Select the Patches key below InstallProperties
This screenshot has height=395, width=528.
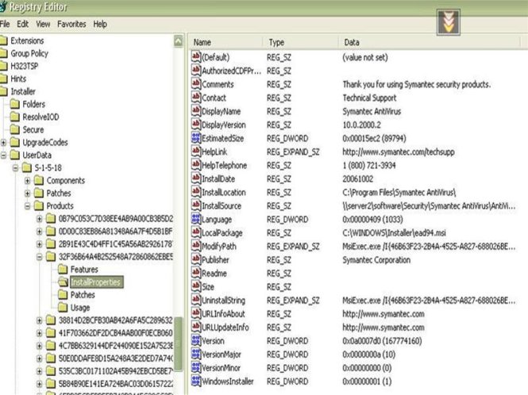pyautogui.click(x=83, y=295)
